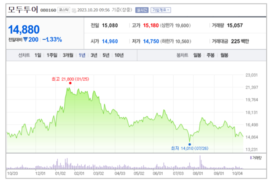Select the 1주일 chart period
274x184 pixels.
(x=52, y=55)
